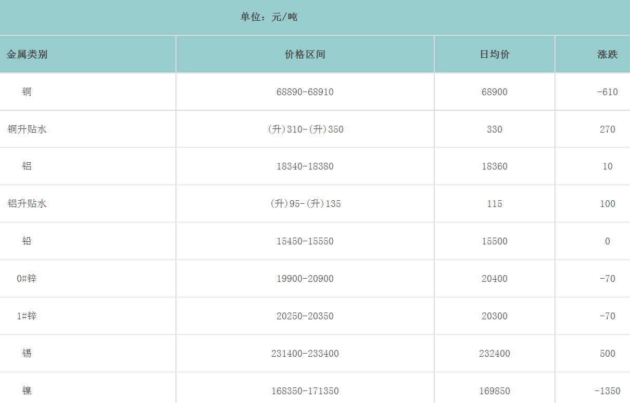The width and height of the screenshot is (630, 403).
Task: Click the 镍 metal name cell
Action: click(27, 391)
